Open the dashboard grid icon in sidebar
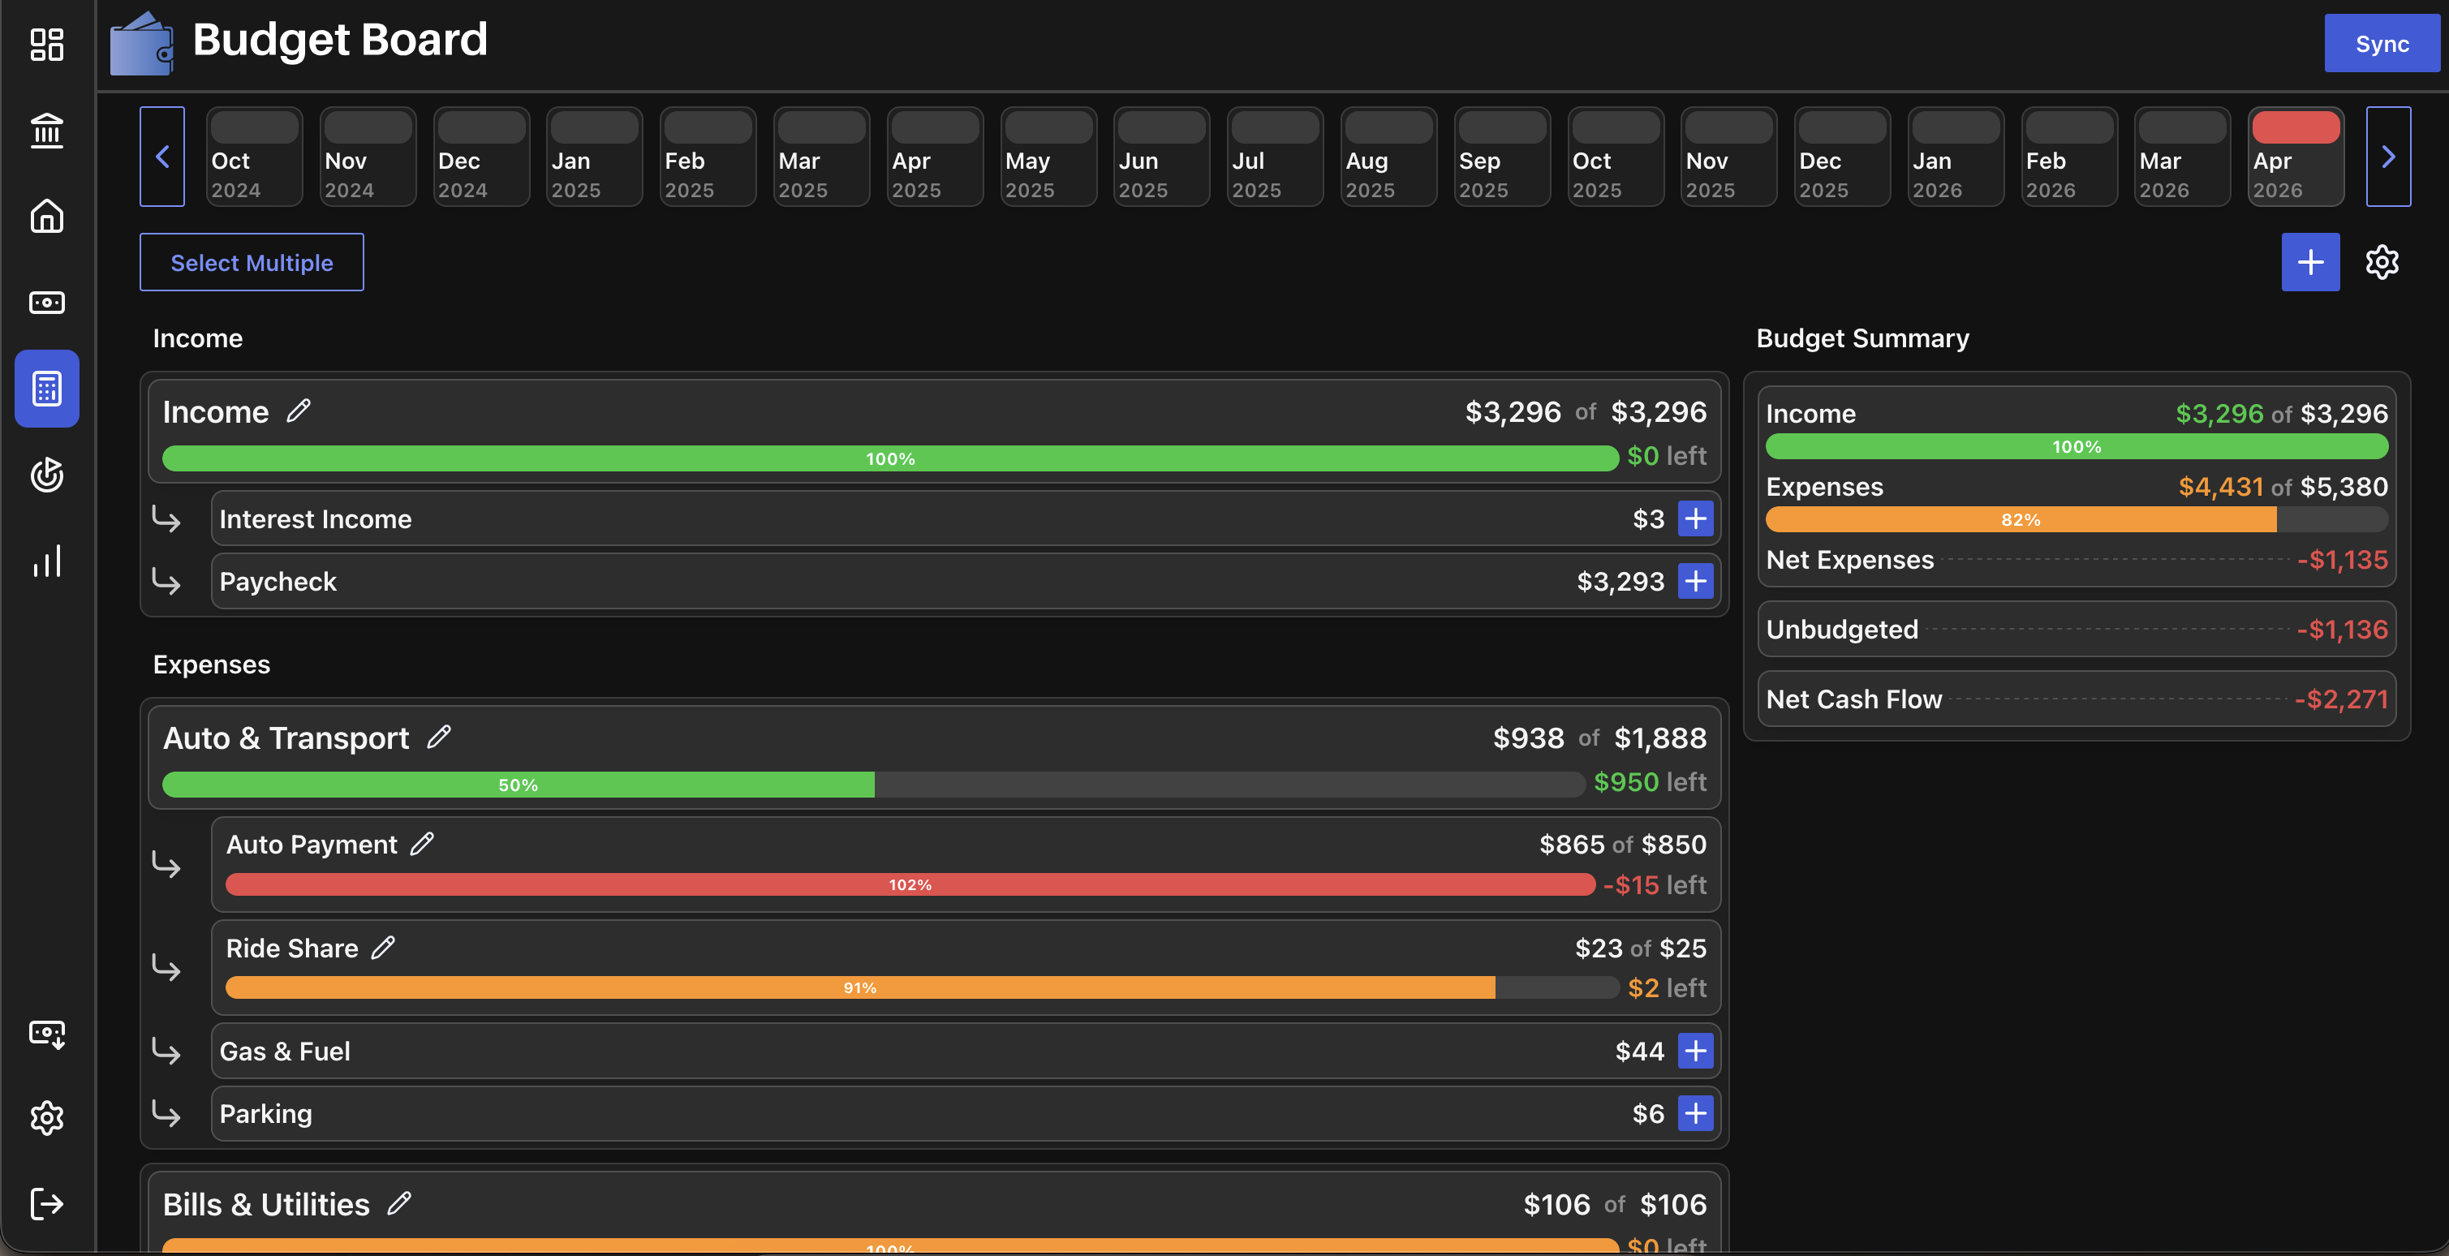2449x1256 pixels. click(46, 44)
